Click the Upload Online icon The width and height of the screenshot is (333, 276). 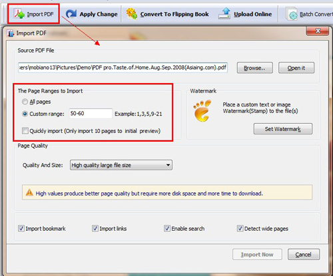(224, 13)
